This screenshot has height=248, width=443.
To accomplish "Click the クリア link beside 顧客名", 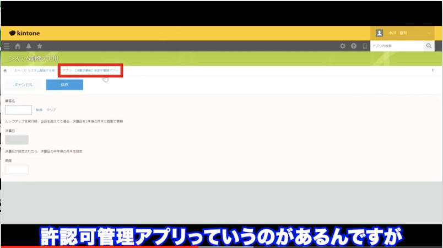I will 51,110.
